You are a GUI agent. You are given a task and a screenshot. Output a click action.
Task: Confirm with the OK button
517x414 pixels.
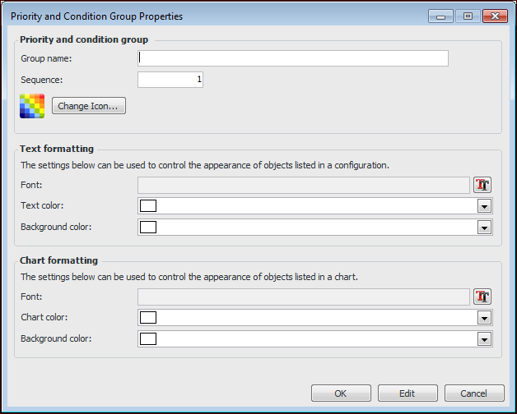click(341, 393)
